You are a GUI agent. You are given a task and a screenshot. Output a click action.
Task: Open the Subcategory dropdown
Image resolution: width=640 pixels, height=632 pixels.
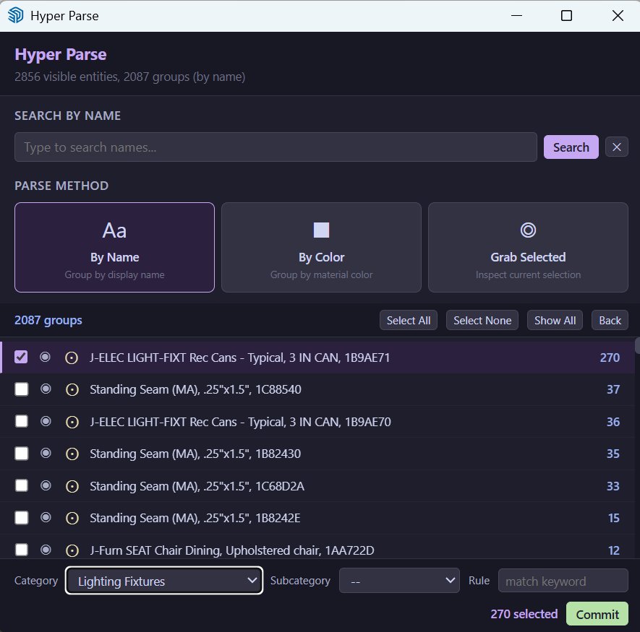pos(399,580)
